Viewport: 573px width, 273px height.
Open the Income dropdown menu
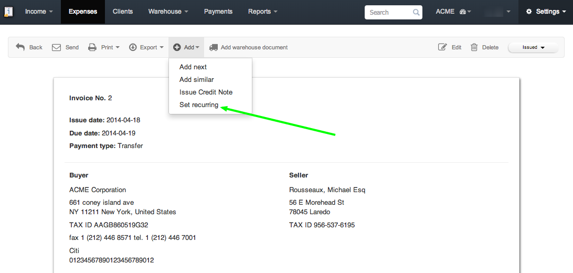(39, 12)
